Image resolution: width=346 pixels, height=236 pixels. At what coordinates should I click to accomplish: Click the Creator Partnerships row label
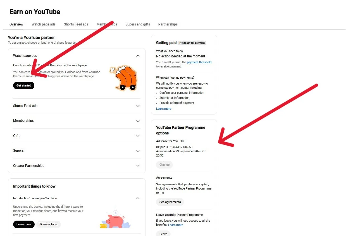coord(29,166)
